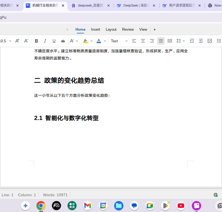Toggle strikethrough formatting

pyautogui.click(x=63, y=41)
